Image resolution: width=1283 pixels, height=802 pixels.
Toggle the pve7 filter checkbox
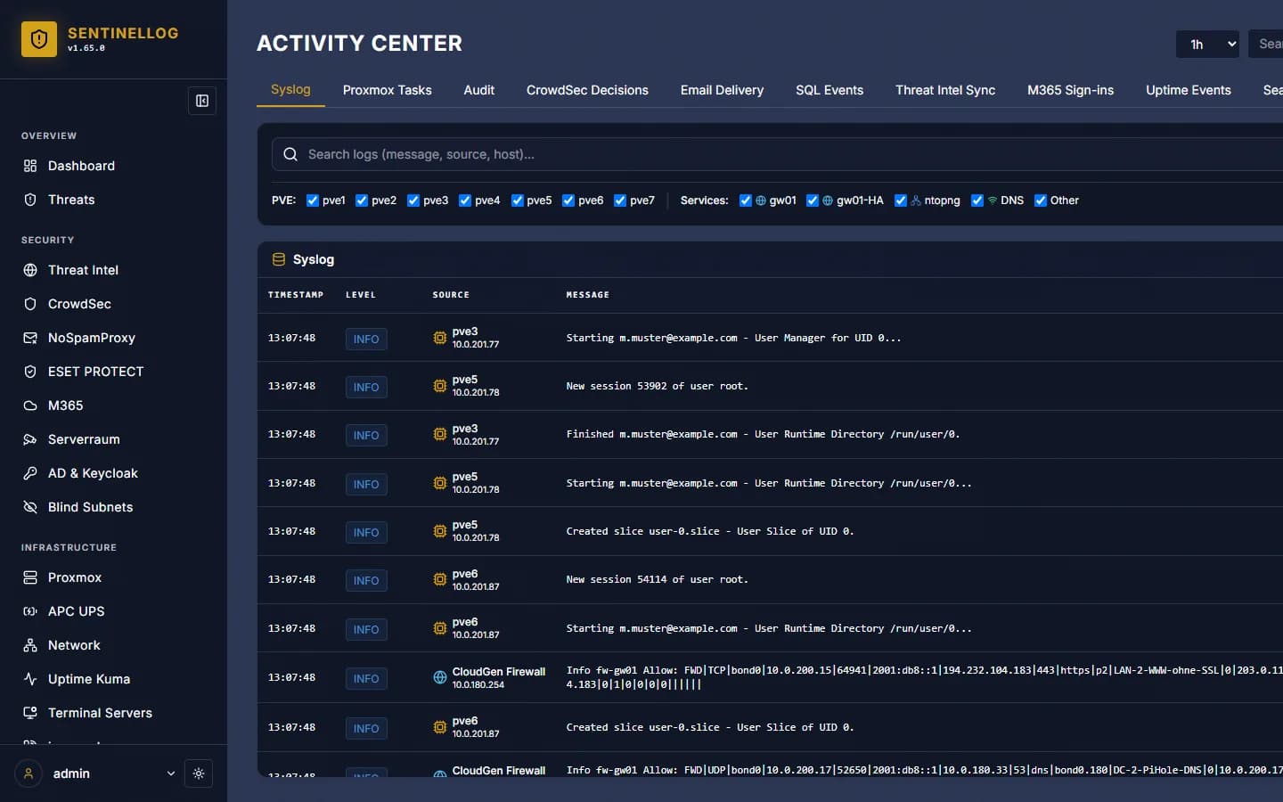point(620,200)
